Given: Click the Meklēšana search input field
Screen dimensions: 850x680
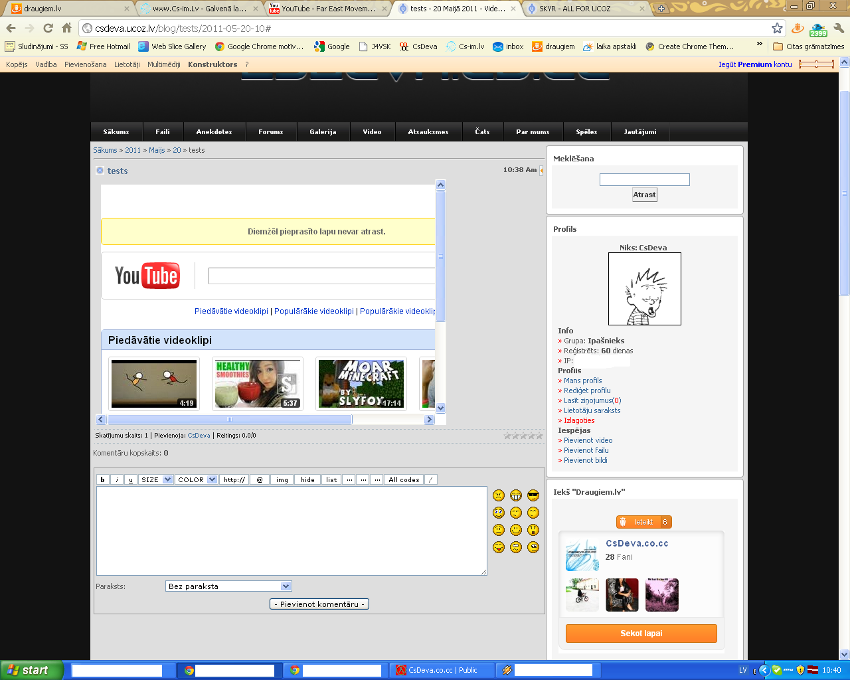Looking at the screenshot, I should 645,179.
